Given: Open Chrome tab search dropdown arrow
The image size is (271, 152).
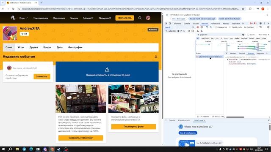Looking at the screenshot, I should point(3,3).
